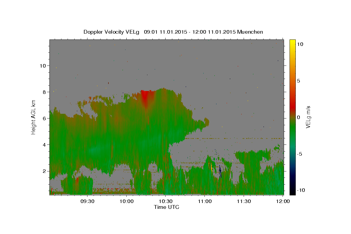The image size is (351, 234).
Task: Click the 'Muenchen' location in the title
Action: click(x=250, y=32)
